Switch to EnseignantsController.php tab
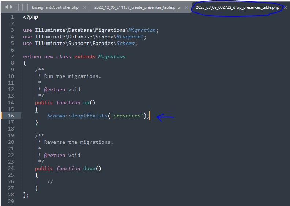Screen dimensions: 290x206 click(x=55, y=7)
